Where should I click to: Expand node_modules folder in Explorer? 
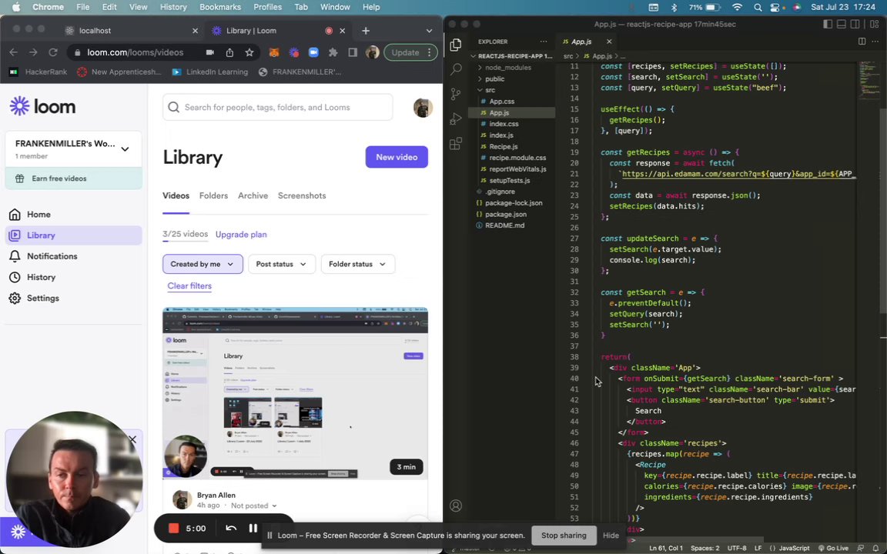click(508, 67)
